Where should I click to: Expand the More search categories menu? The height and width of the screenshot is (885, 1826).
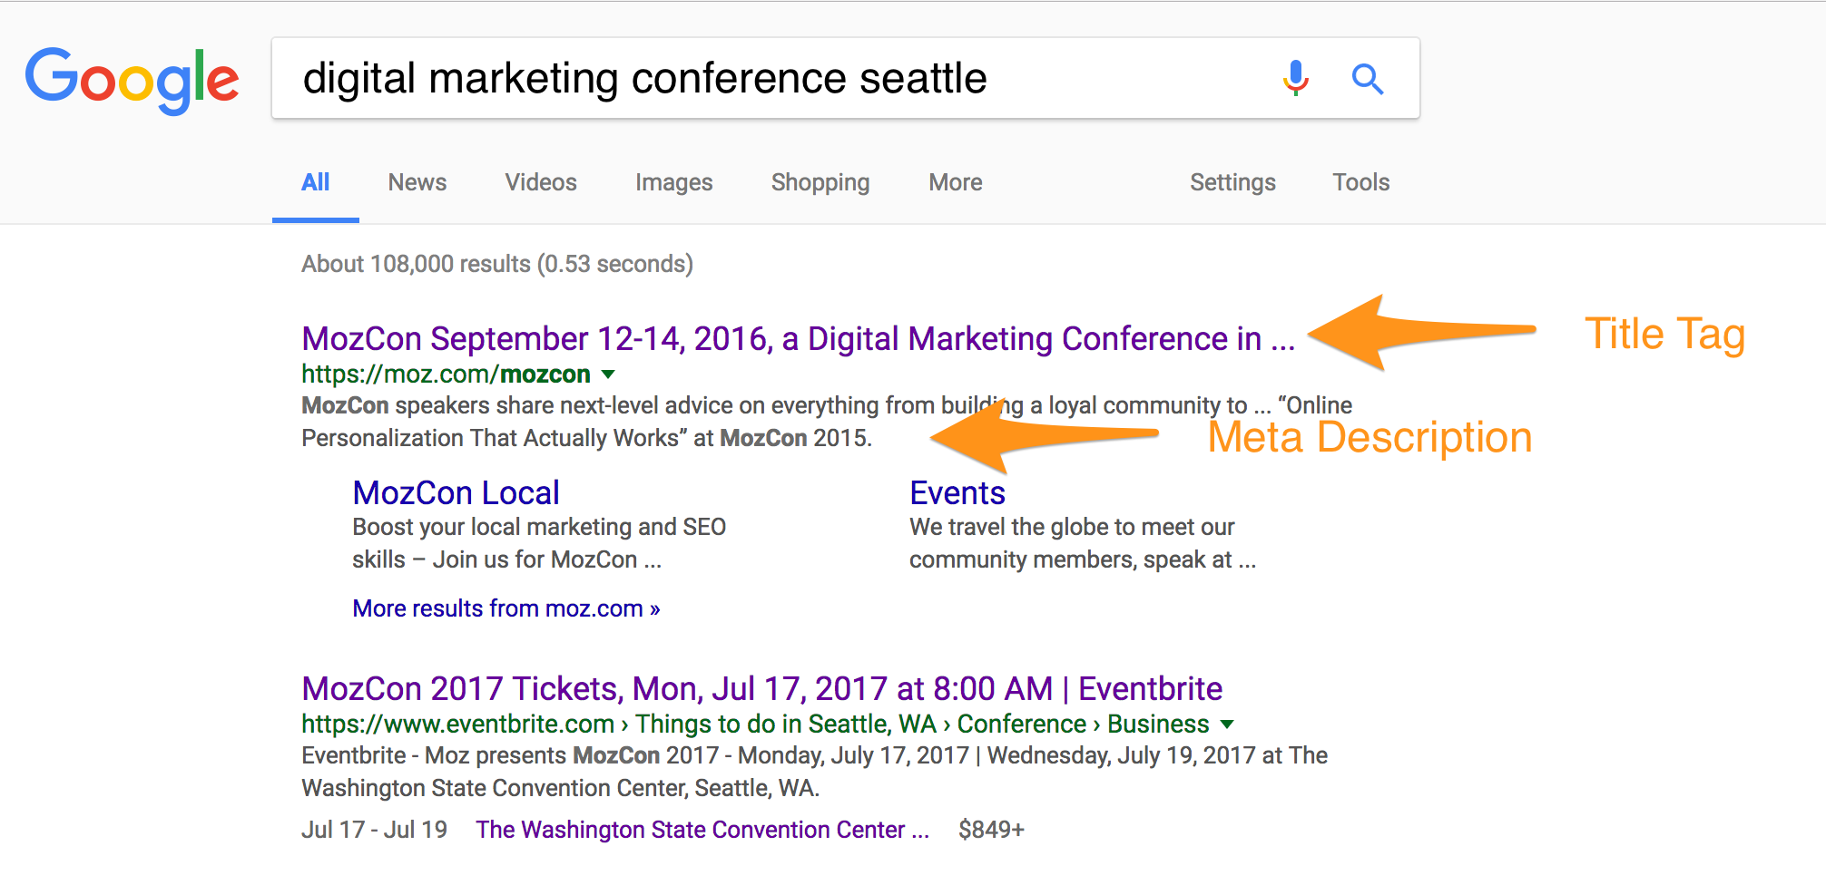(955, 182)
